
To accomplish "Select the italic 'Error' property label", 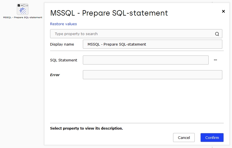I will click(55, 75).
